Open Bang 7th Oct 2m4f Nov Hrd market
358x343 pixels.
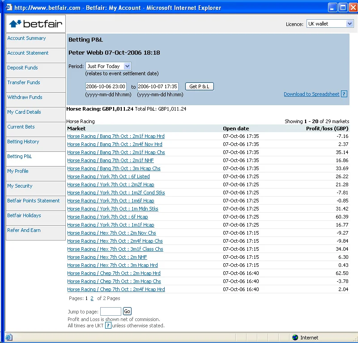click(x=115, y=144)
